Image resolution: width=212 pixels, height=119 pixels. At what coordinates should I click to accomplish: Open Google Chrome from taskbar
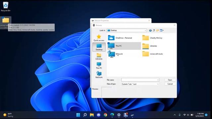105,115
